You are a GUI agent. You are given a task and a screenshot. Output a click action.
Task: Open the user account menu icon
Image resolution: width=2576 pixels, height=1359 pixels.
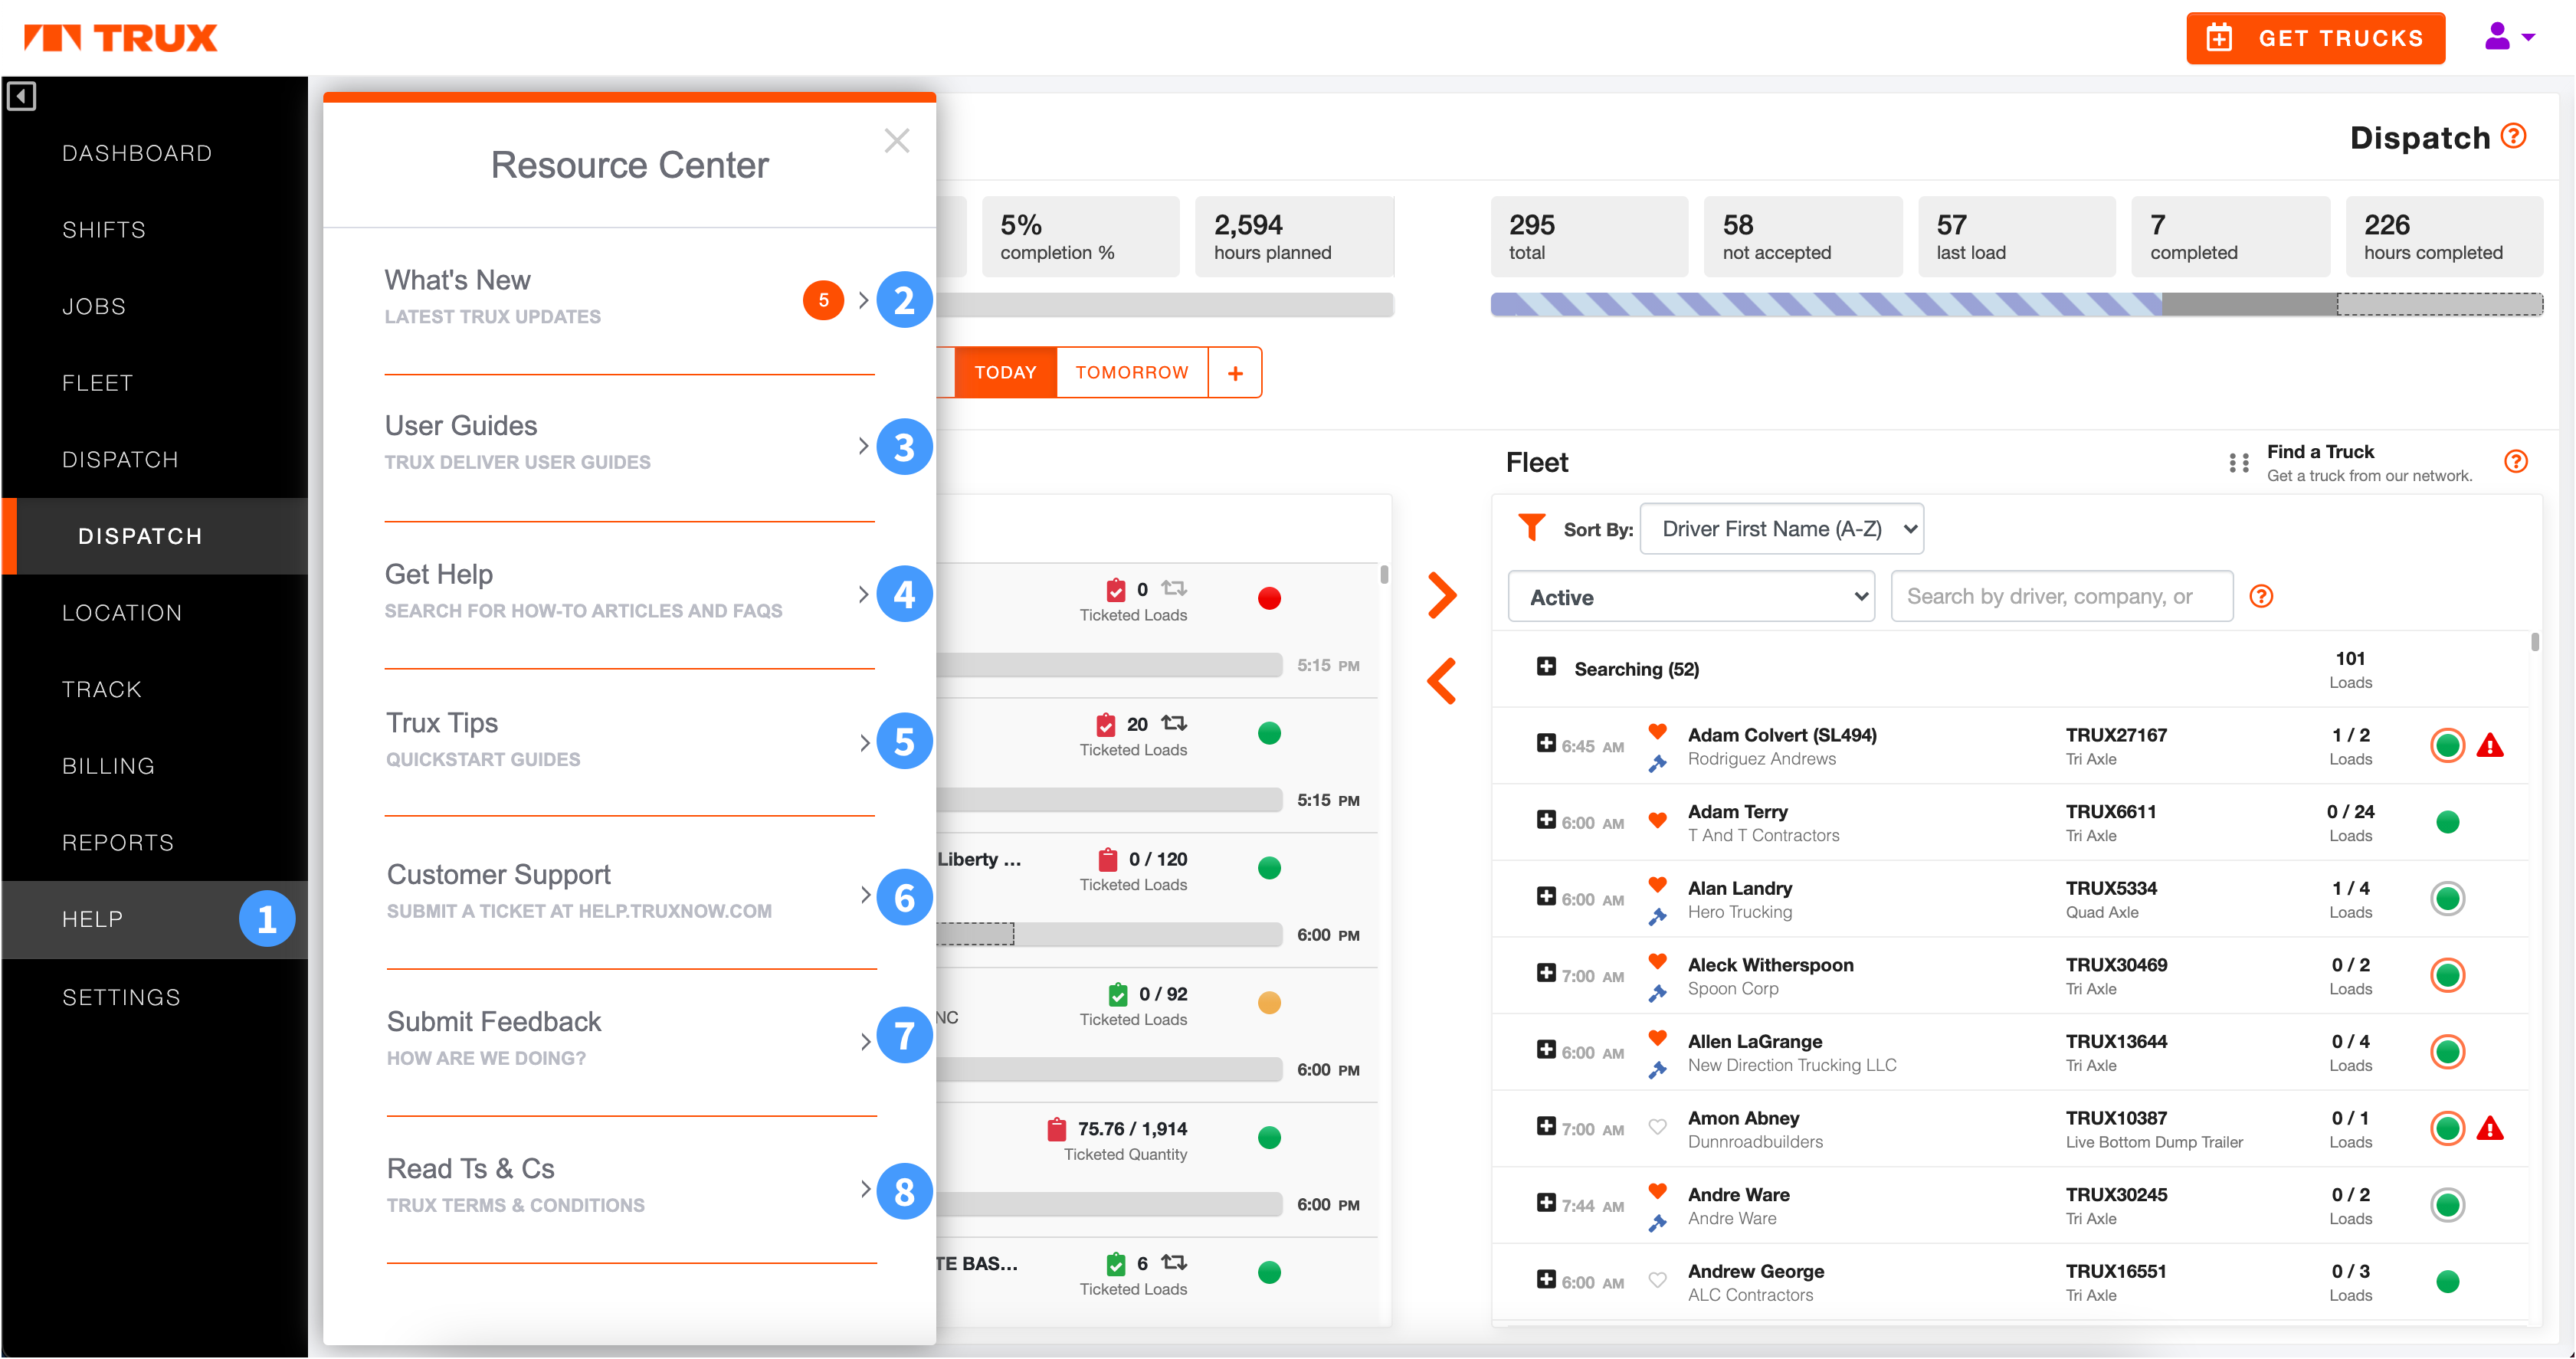[x=2509, y=37]
